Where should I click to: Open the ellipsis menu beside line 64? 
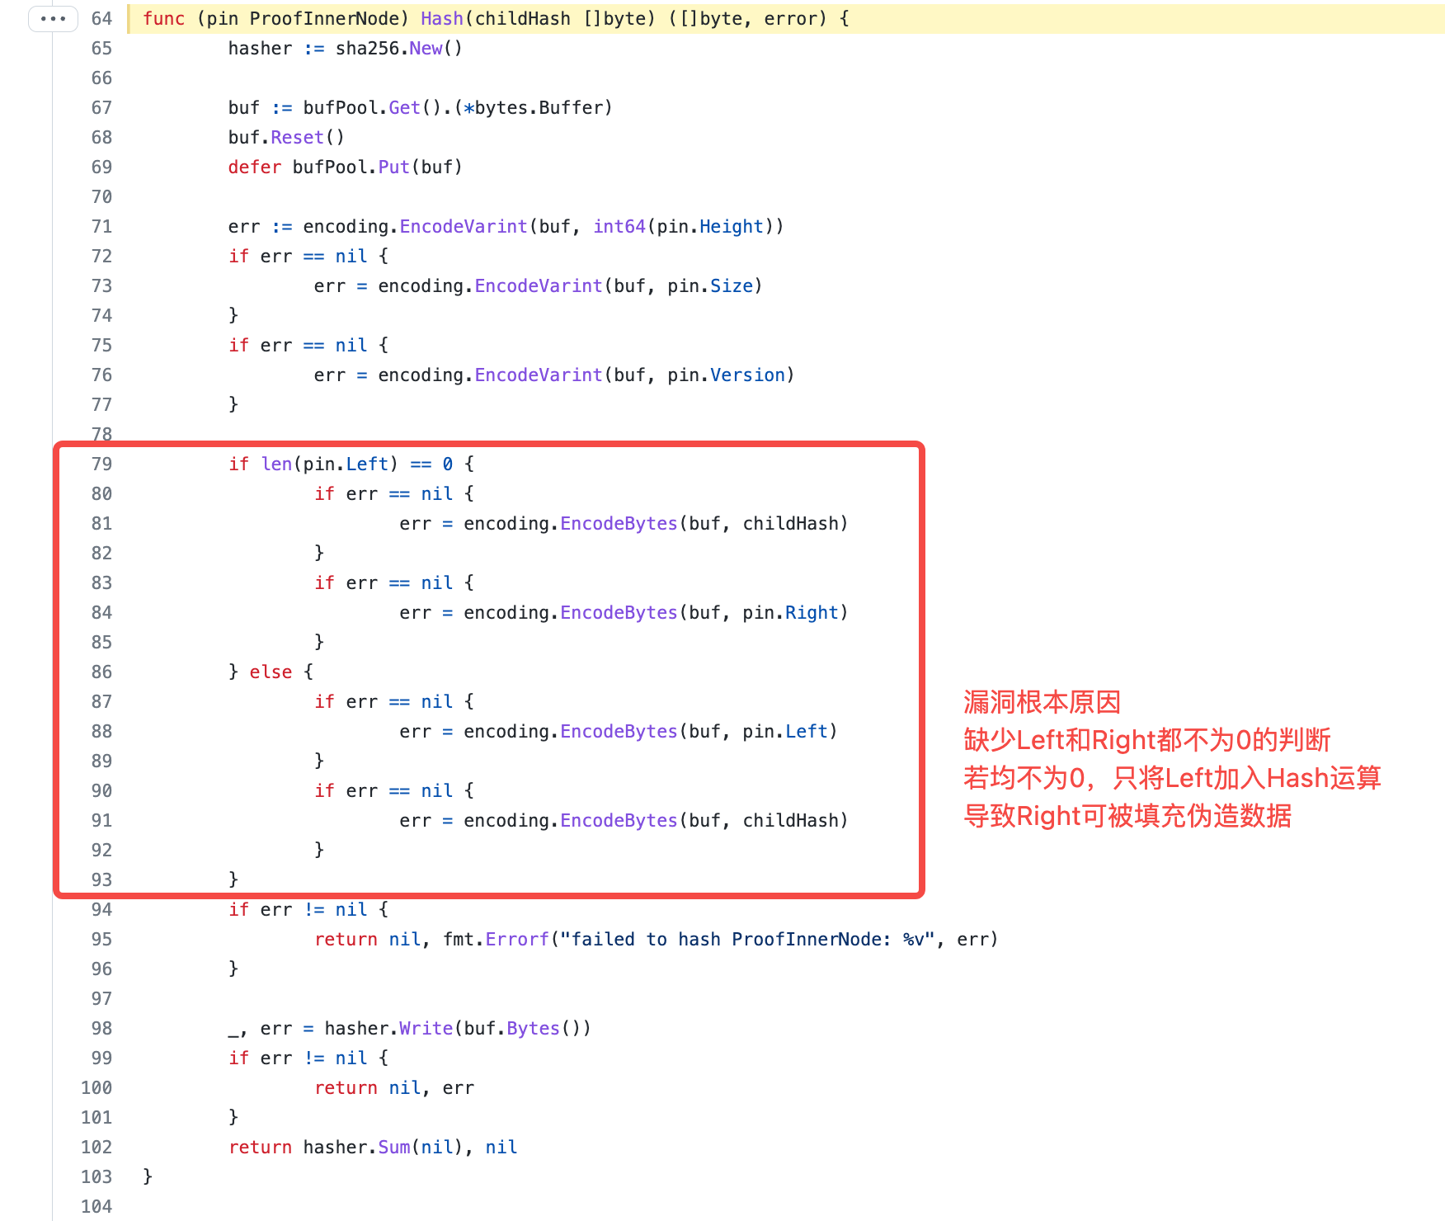53,18
